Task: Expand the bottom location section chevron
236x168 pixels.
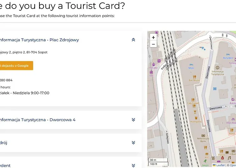Action: pos(133,165)
